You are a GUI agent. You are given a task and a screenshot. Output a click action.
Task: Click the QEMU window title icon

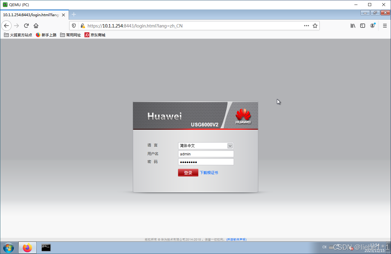(x=5, y=5)
